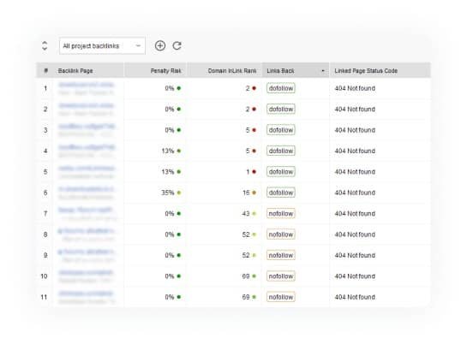Click the red rank dot in row 1
Screen dimensions: 467x350
tap(254, 88)
